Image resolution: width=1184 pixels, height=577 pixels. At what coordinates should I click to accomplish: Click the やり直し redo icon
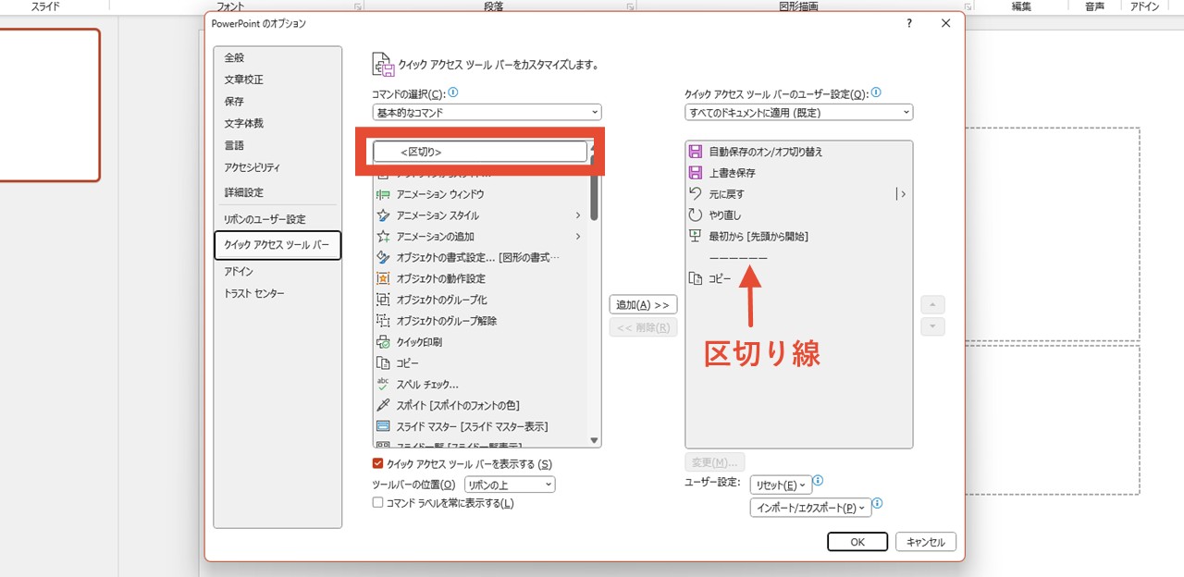coord(697,215)
